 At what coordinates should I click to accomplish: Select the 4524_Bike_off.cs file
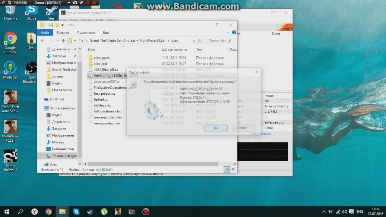pos(106,70)
